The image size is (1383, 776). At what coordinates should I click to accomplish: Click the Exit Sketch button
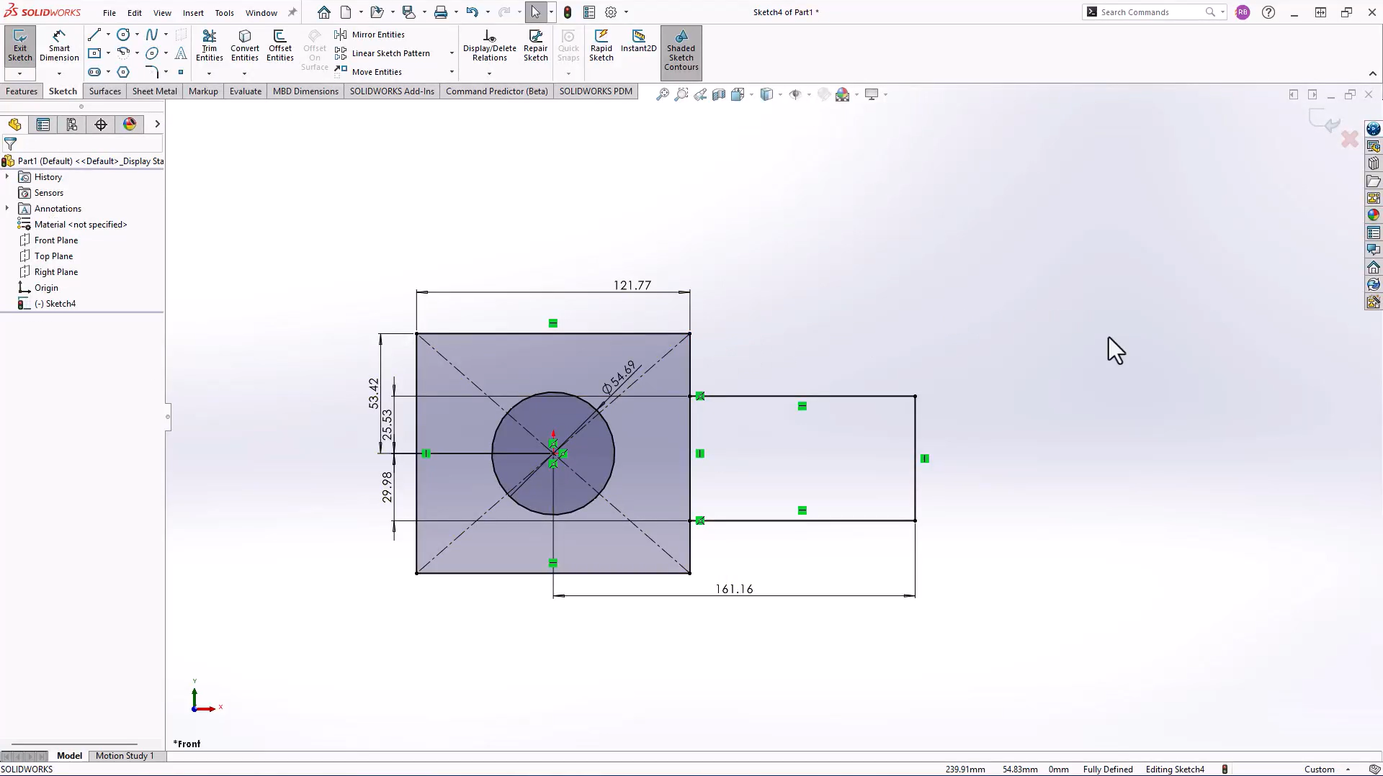pos(19,46)
